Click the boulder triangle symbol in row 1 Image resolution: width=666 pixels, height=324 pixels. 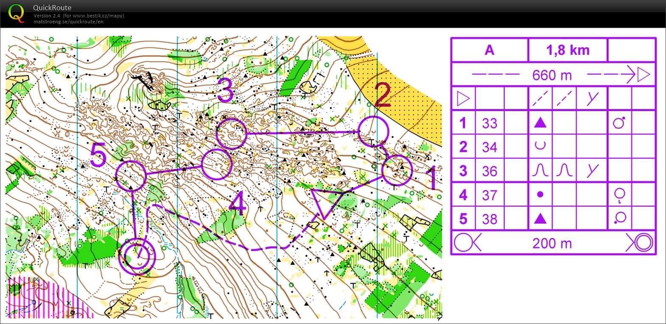(540, 123)
